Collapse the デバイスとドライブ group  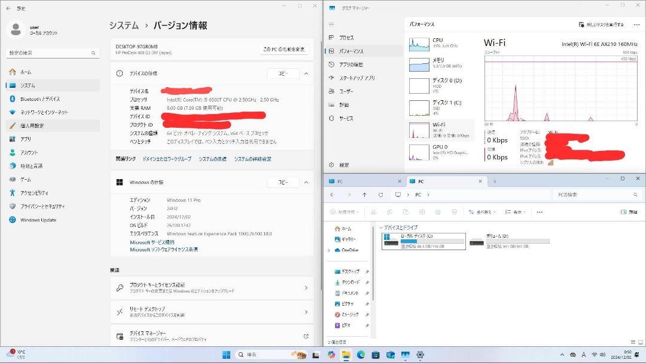(380, 227)
